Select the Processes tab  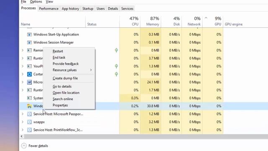[28, 8]
